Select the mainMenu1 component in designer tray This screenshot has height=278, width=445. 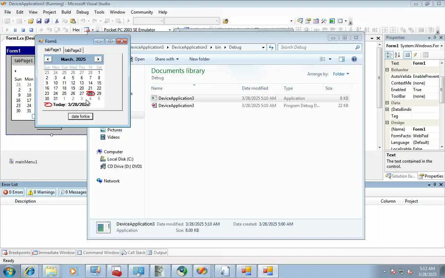point(23,162)
